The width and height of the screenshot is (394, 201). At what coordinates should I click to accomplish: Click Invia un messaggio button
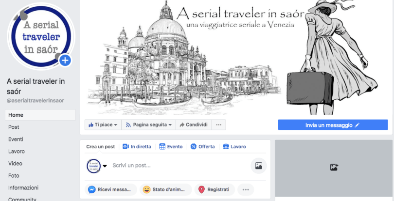coord(333,125)
